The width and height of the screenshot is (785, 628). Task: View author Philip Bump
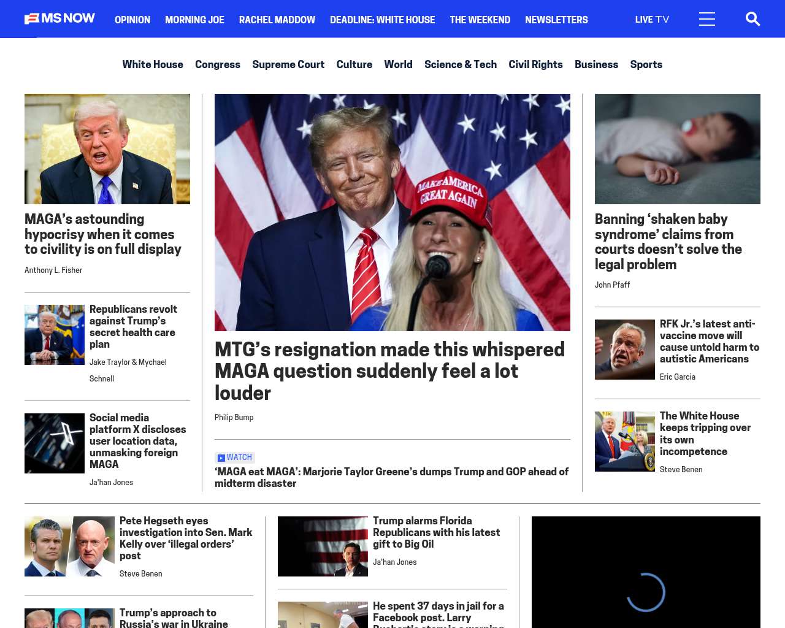[x=234, y=418]
